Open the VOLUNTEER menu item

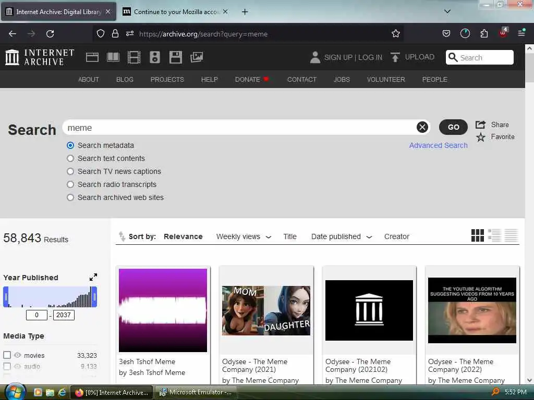[x=386, y=79]
